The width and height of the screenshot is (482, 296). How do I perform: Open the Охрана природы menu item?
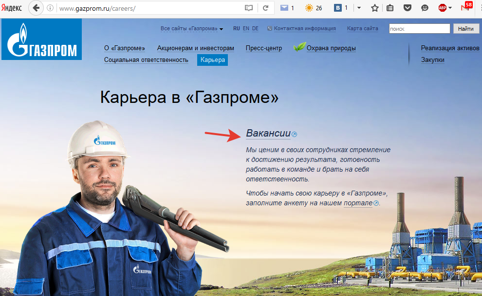click(x=331, y=48)
